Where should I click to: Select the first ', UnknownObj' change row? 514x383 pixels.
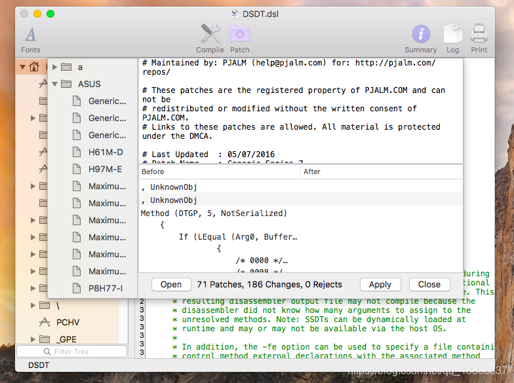[x=300, y=187]
